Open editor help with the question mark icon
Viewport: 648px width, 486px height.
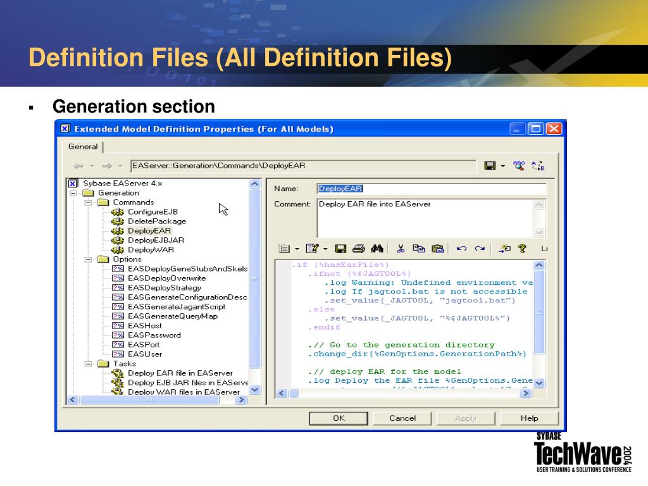pyautogui.click(x=522, y=248)
